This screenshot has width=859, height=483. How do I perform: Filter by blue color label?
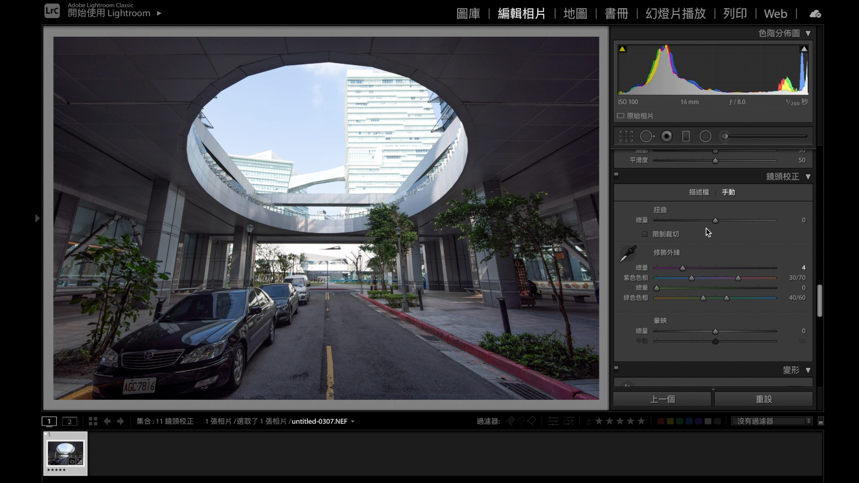(x=689, y=421)
